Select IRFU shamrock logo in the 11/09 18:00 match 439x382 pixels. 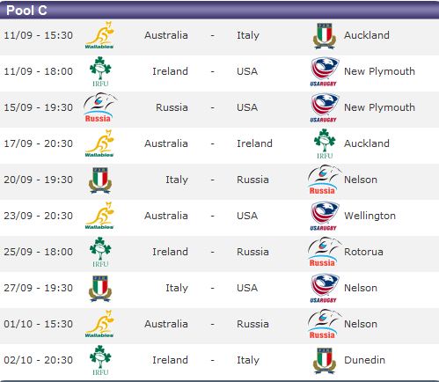click(100, 71)
